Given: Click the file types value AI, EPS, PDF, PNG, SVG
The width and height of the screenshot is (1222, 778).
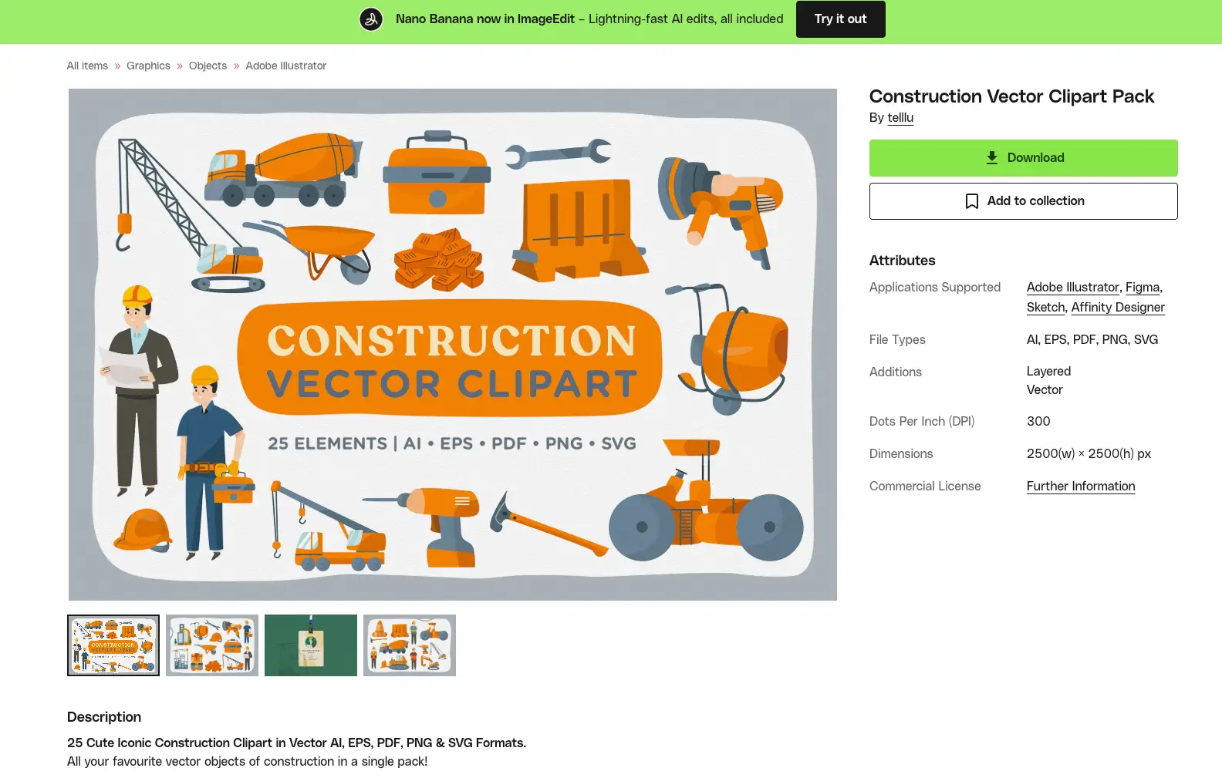Looking at the screenshot, I should (x=1092, y=339).
